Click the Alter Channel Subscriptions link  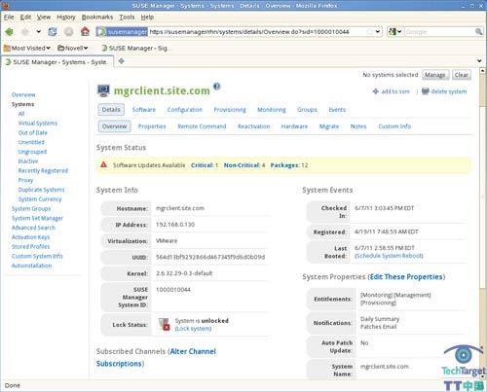click(x=156, y=358)
